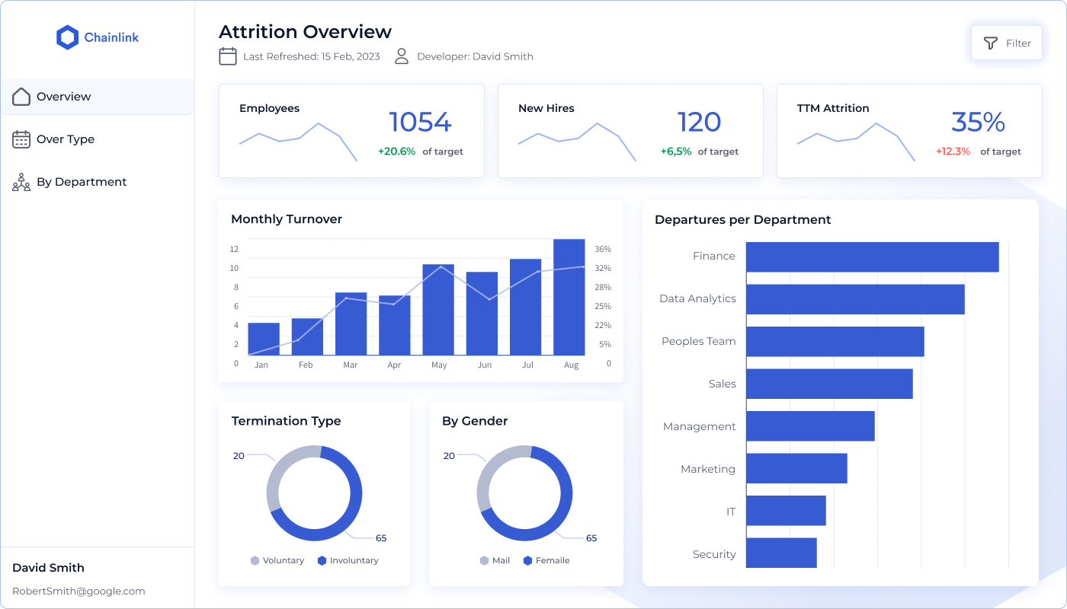This screenshot has height=609, width=1067.
Task: Click the Chainlink hexagon logo icon
Action: pyautogui.click(x=68, y=37)
